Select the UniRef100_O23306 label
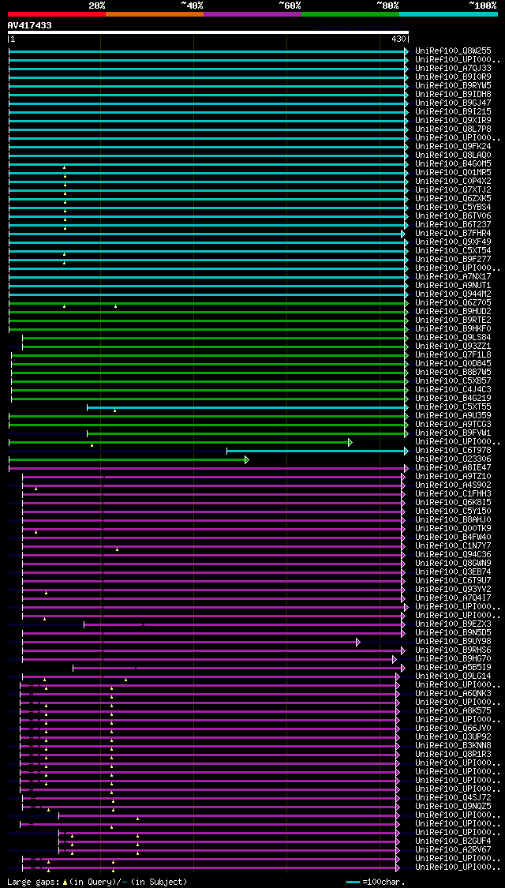Viewport: 505px width, 888px height. (x=453, y=459)
